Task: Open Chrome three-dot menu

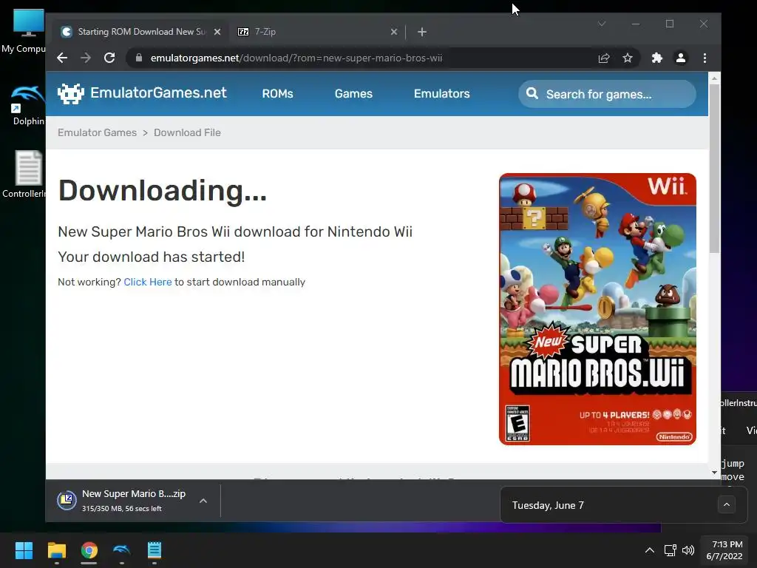Action: point(705,58)
